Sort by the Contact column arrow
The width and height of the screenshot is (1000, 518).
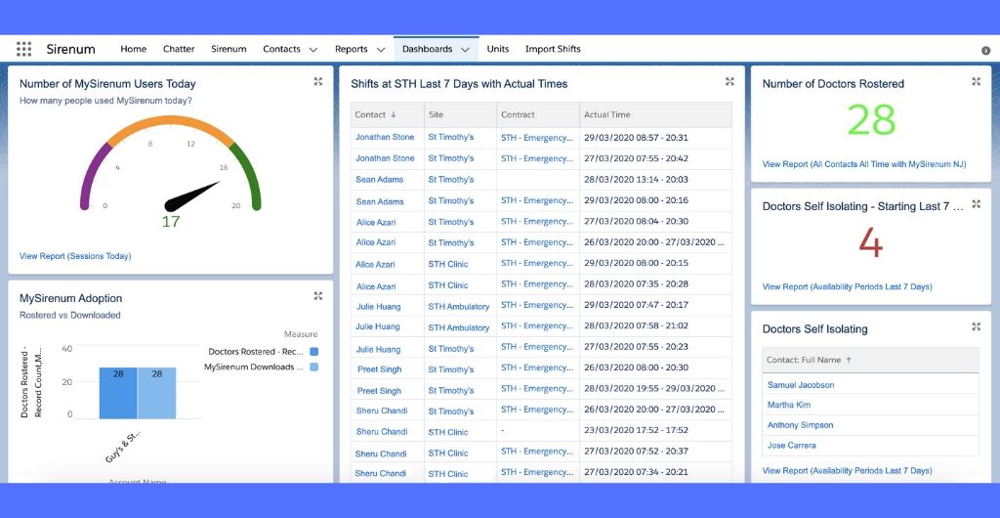coord(394,115)
